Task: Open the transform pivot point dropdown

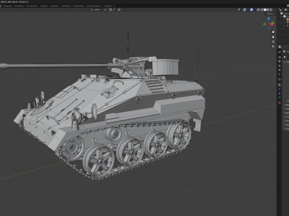Action: click(x=106, y=10)
